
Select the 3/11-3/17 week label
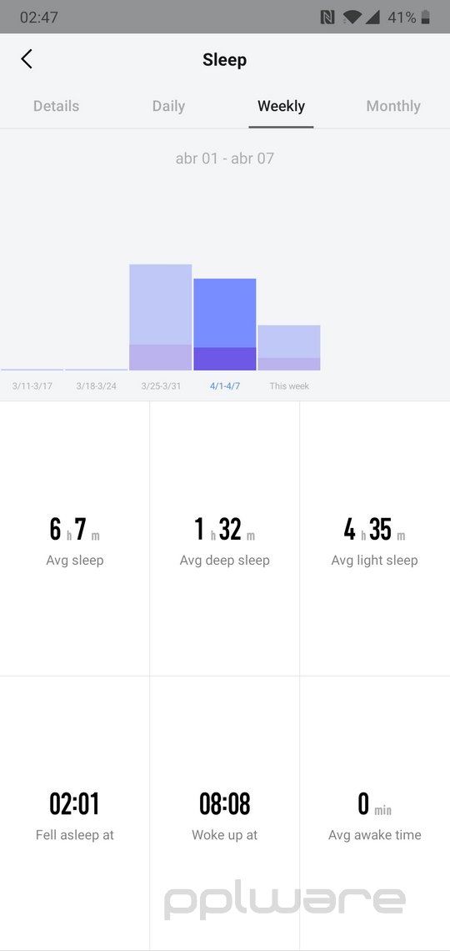pos(32,386)
